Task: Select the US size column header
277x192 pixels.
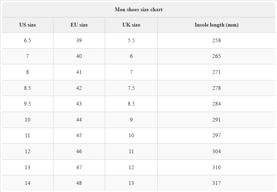Action: tap(28, 25)
